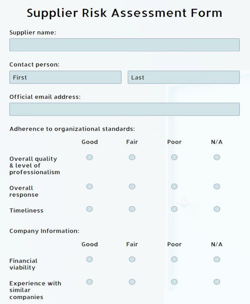250x304 pixels.
Task: Select Poor for Timeliness
Action: [174, 209]
